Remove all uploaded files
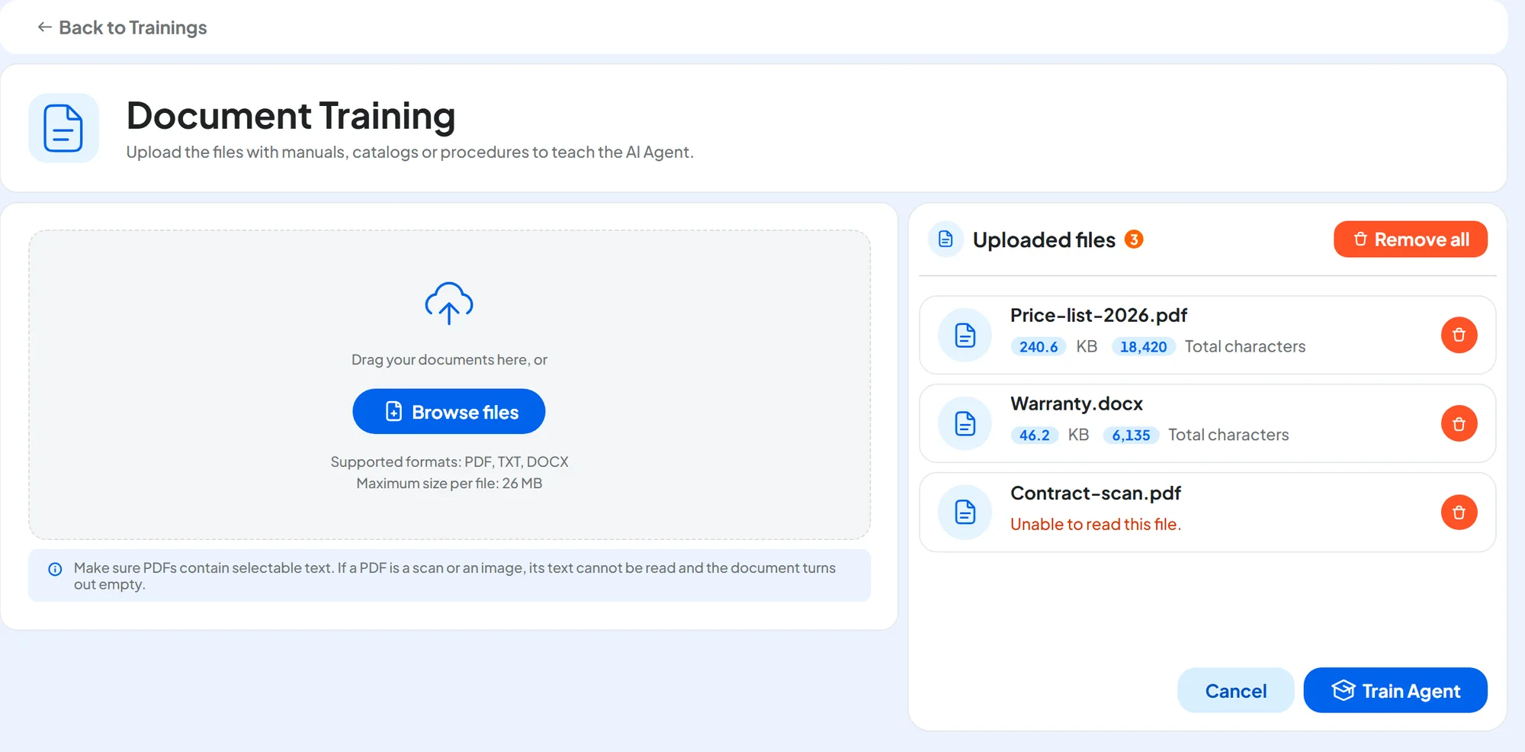Image resolution: width=1525 pixels, height=752 pixels. pyautogui.click(x=1410, y=239)
